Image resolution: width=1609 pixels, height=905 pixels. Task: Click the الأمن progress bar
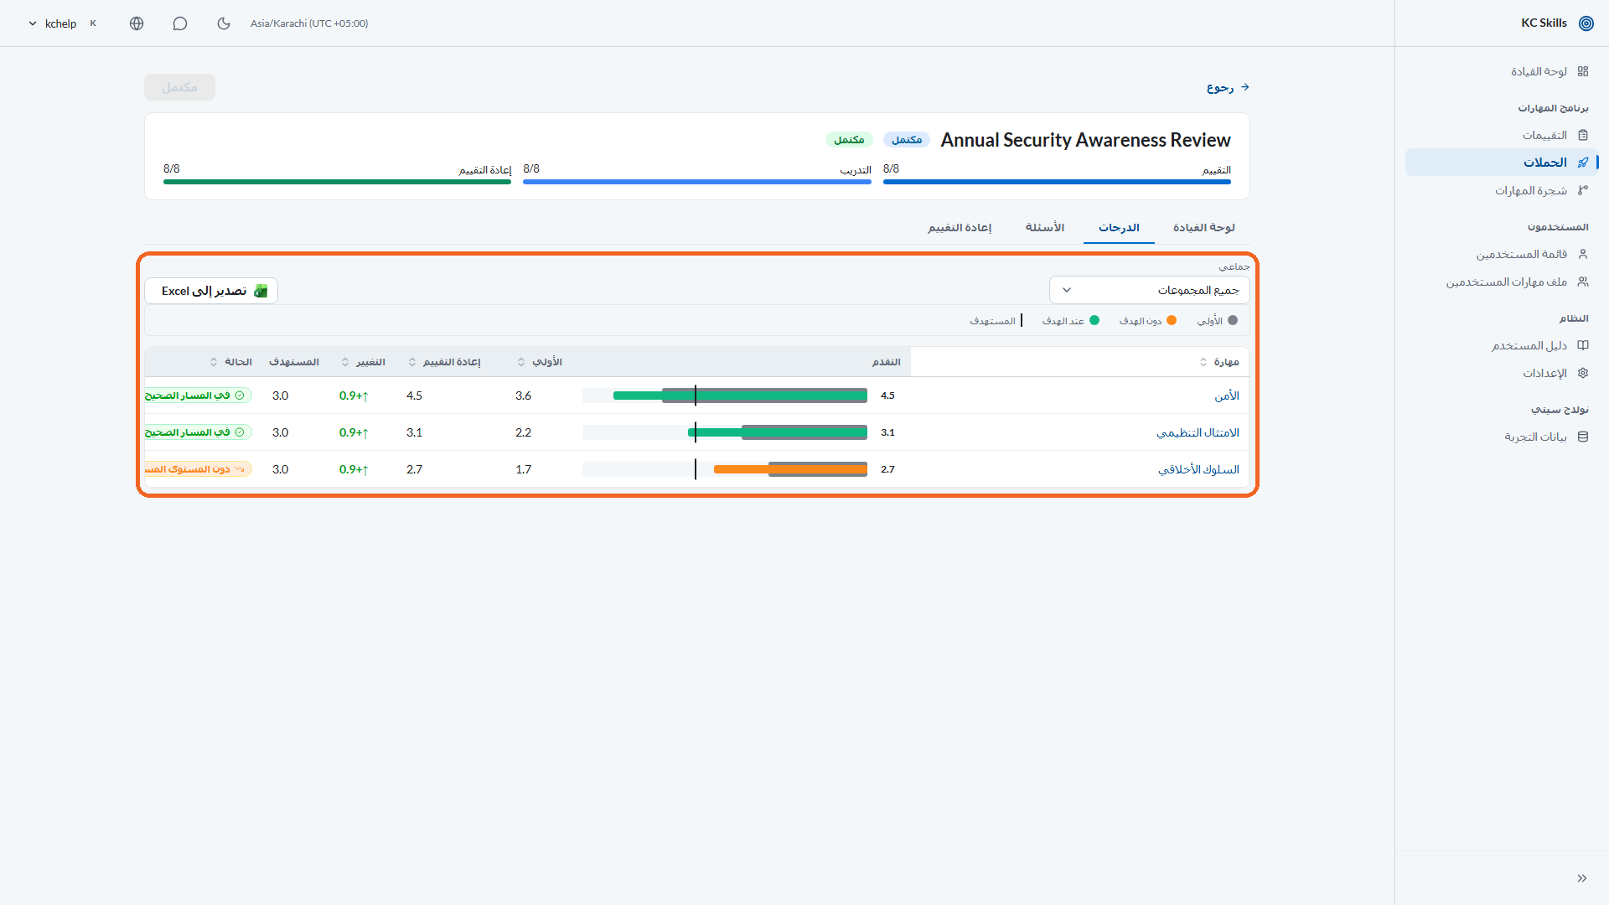pyautogui.click(x=725, y=396)
